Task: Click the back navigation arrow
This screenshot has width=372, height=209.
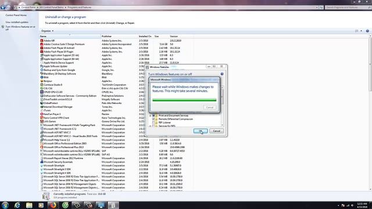Action: 3,8
